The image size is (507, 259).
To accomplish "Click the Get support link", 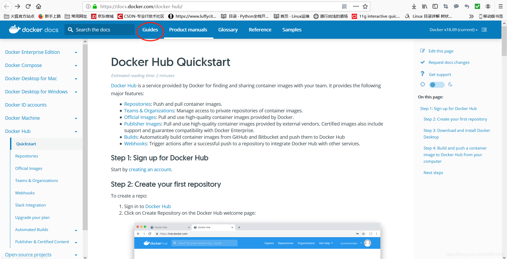I will (x=440, y=74).
